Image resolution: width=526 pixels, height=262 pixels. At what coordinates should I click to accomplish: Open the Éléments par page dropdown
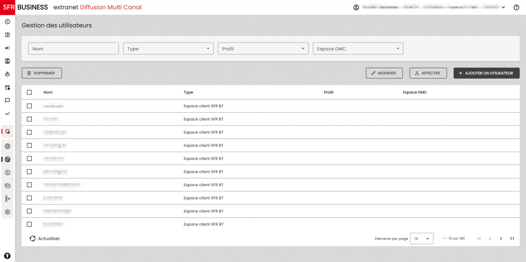point(422,238)
